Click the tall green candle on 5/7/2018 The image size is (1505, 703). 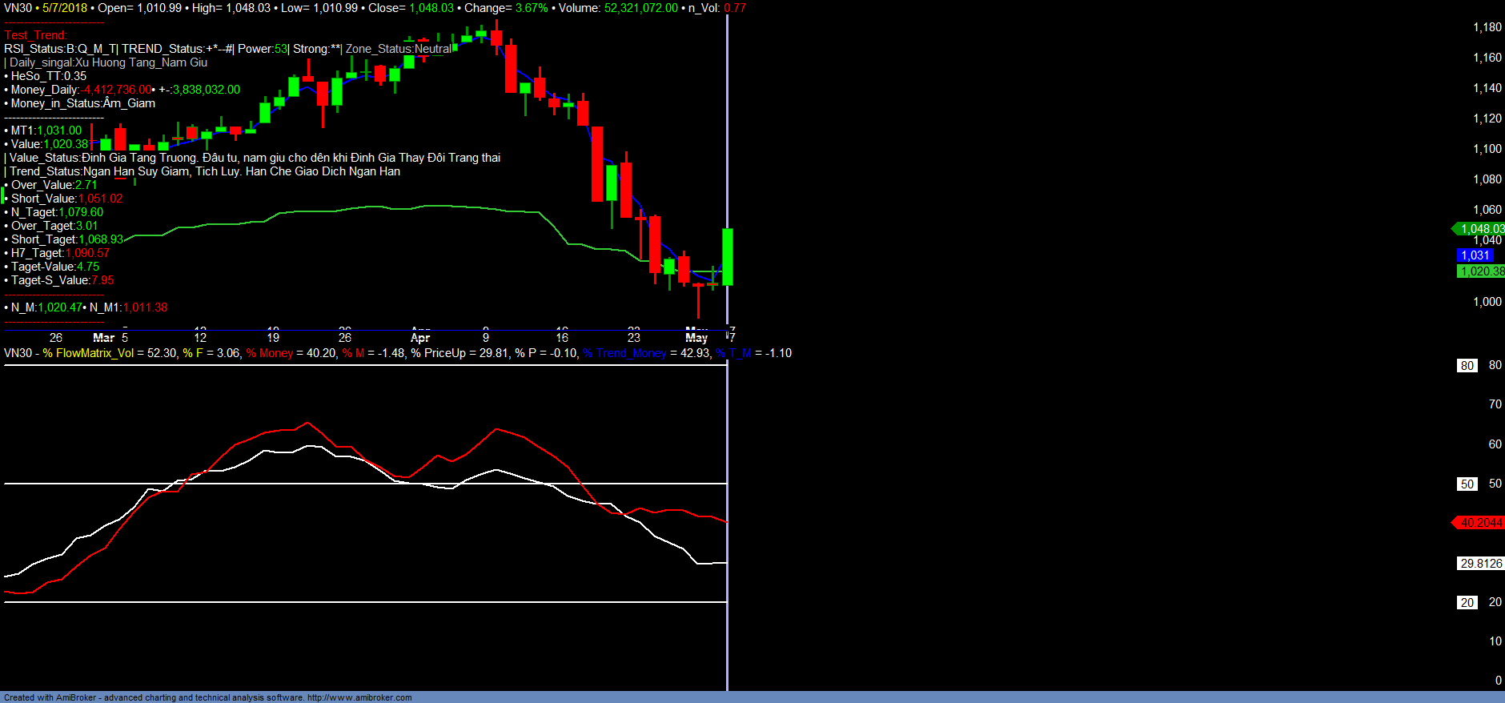coord(728,256)
